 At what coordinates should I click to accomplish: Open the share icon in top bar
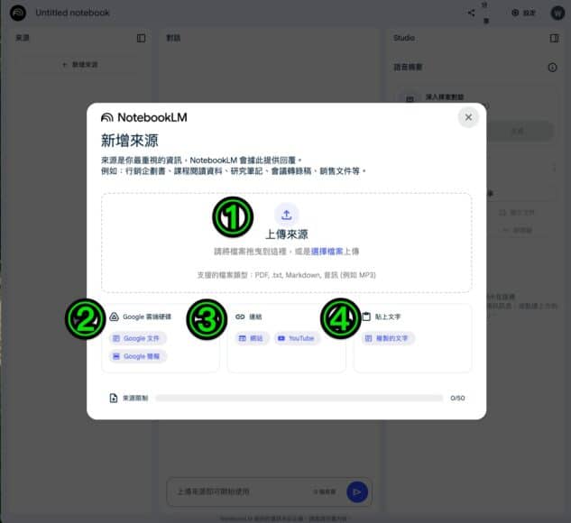coord(472,13)
